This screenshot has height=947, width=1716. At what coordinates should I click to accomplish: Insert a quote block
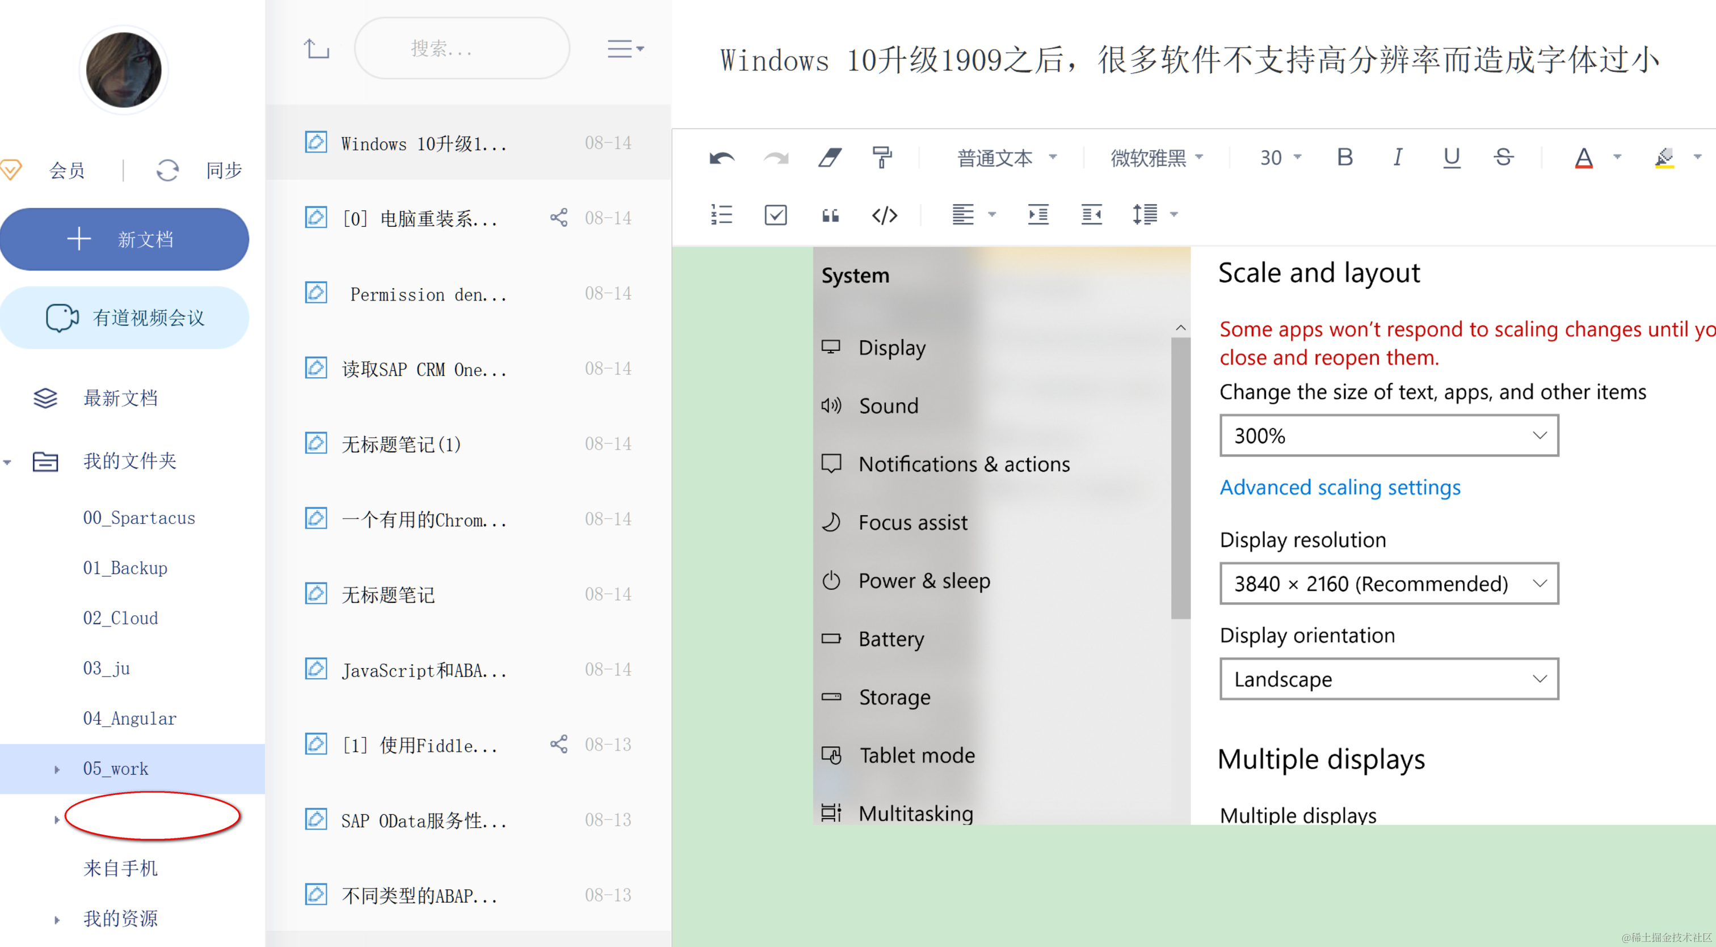[830, 215]
